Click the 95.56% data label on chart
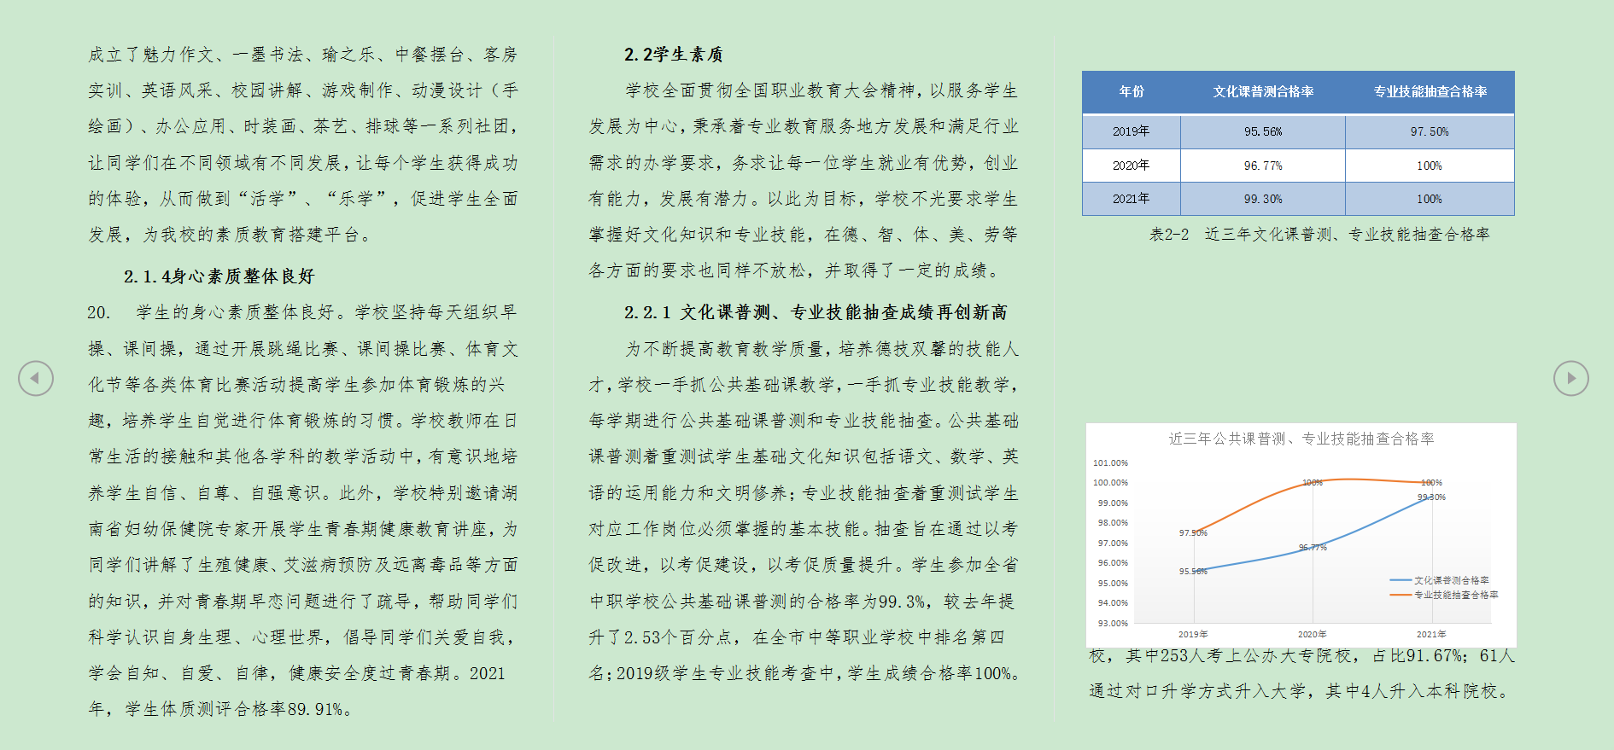Screen dimensions: 1614x750 pos(1193,572)
